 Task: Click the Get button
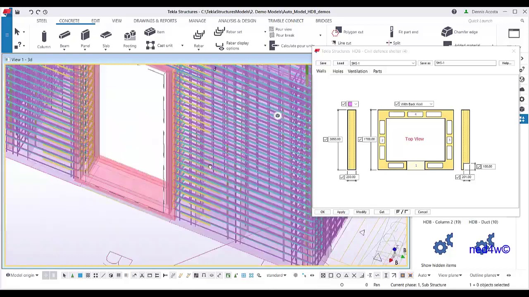[381, 212]
